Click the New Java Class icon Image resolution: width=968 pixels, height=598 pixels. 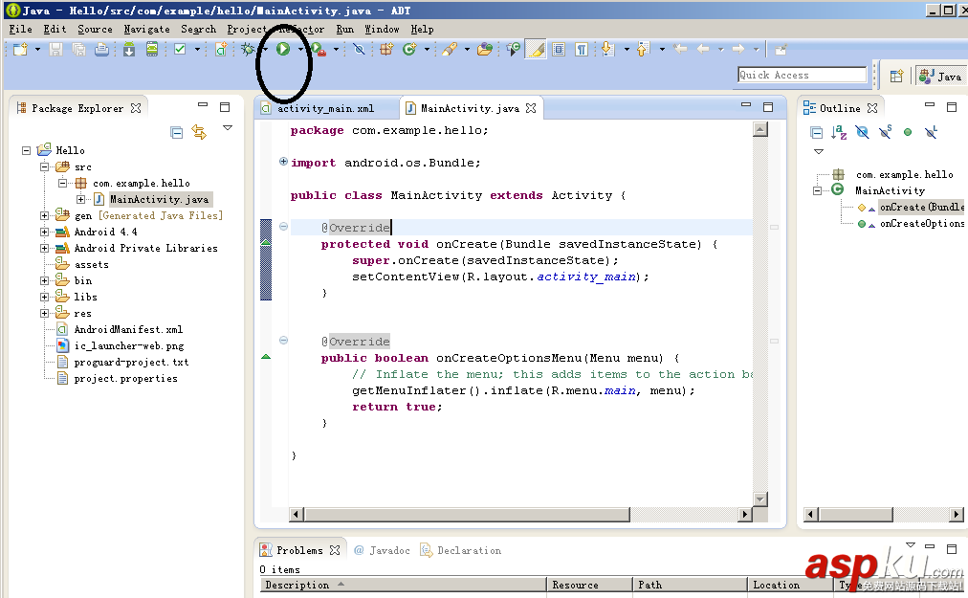(x=408, y=50)
